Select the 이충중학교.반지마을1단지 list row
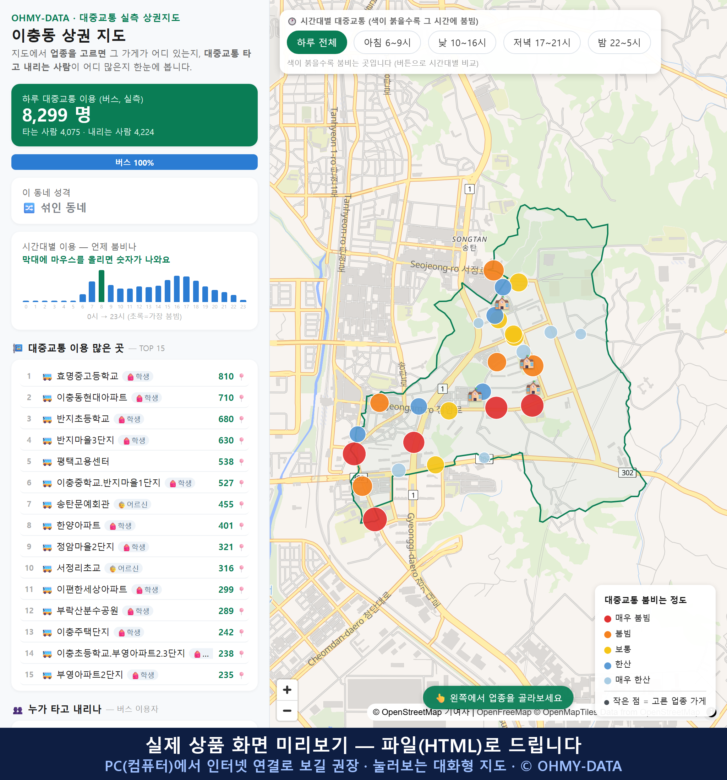 (x=135, y=483)
